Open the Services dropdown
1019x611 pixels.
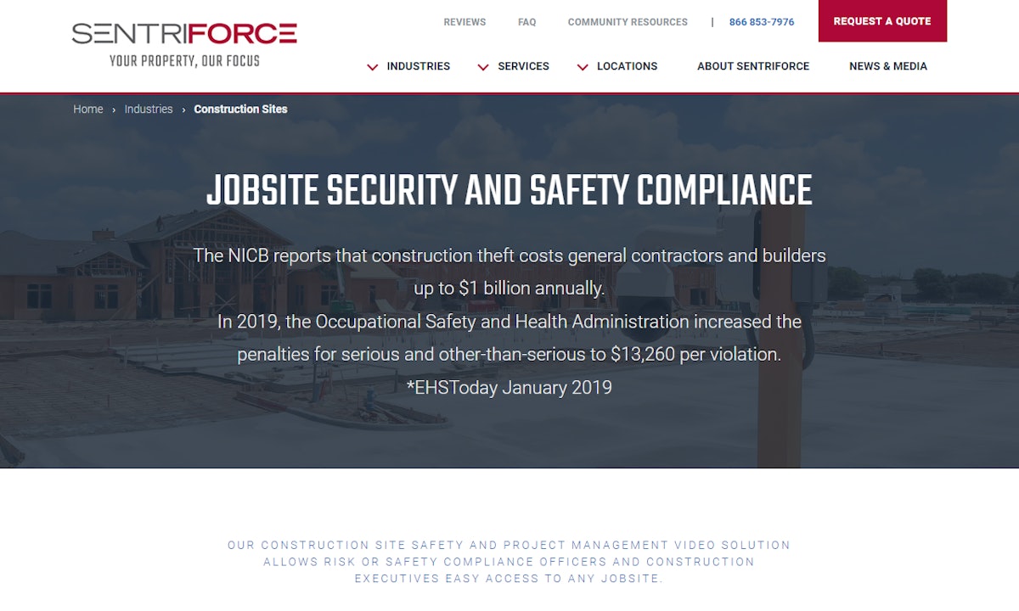(x=523, y=66)
